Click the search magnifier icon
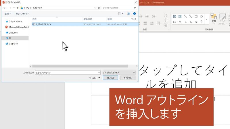The image size is (230, 129). (135, 8)
